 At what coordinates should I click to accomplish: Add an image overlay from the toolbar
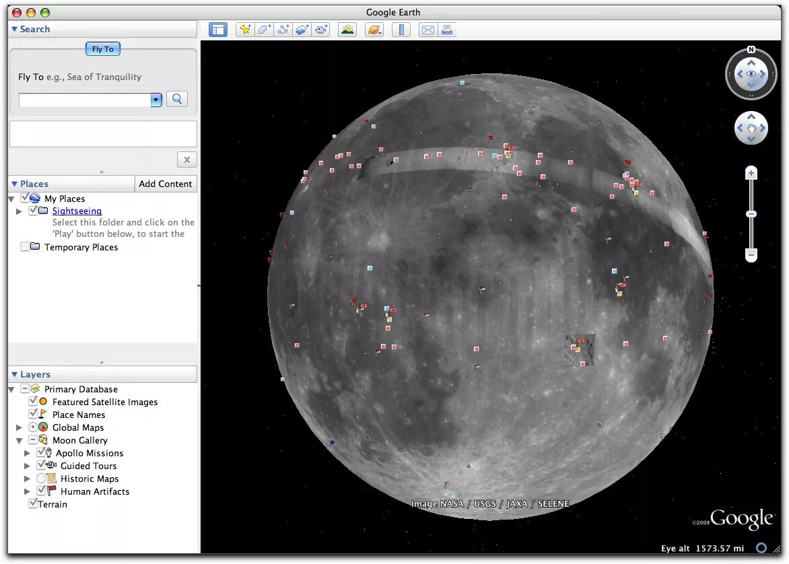302,30
